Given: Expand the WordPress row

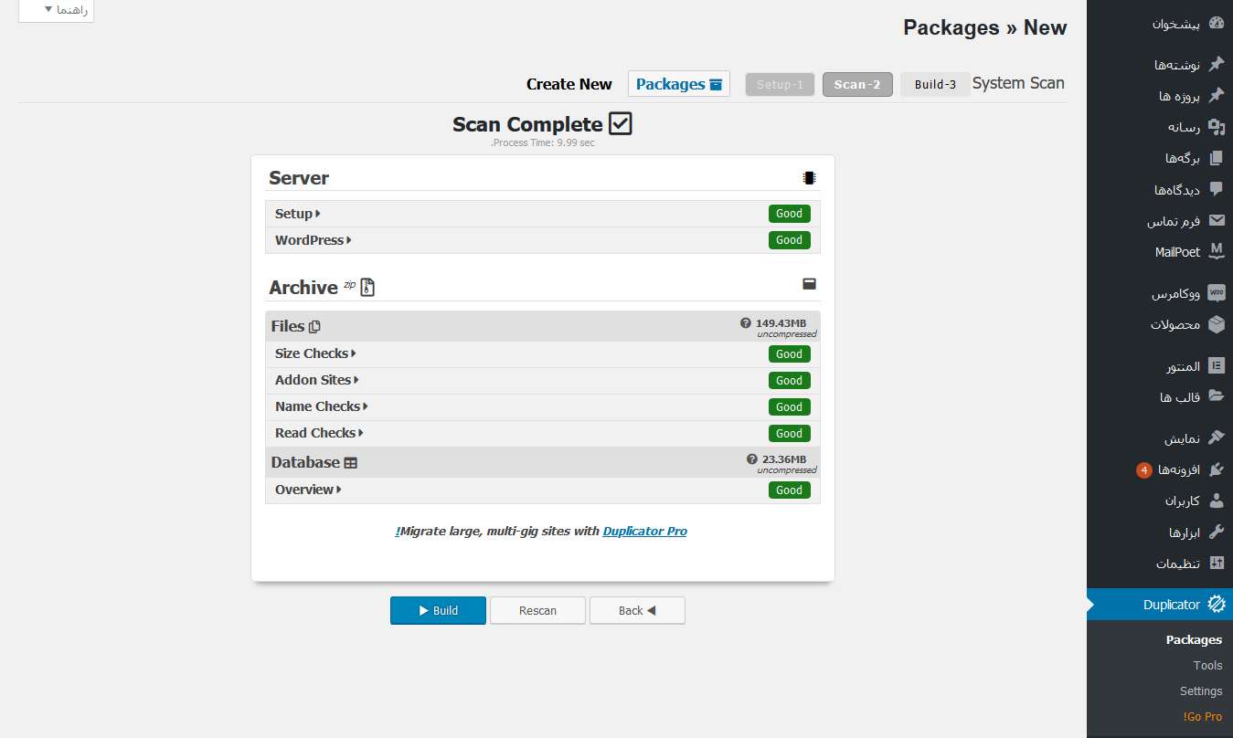Looking at the screenshot, I should (543, 240).
